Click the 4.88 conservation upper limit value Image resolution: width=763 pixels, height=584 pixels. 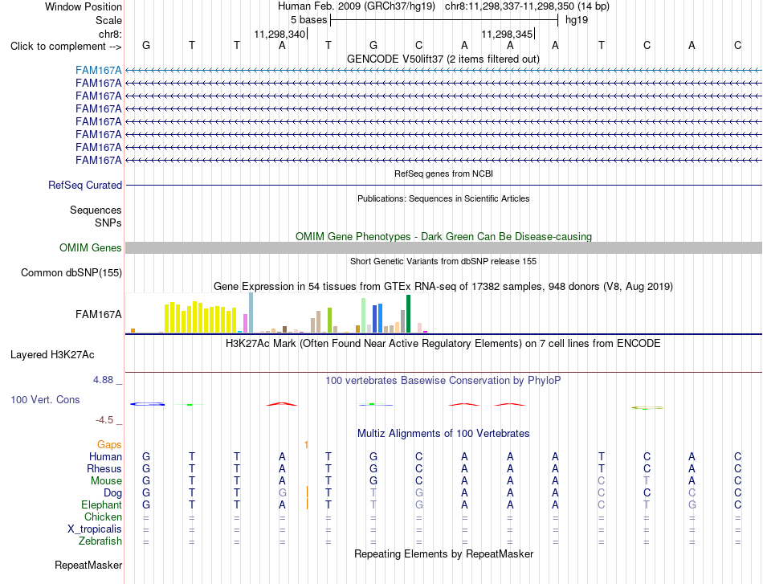[x=103, y=380]
